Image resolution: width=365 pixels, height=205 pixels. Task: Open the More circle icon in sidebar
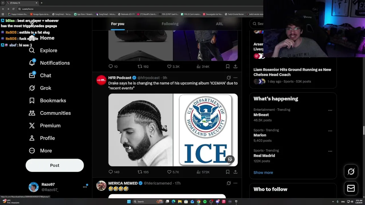(x=32, y=151)
